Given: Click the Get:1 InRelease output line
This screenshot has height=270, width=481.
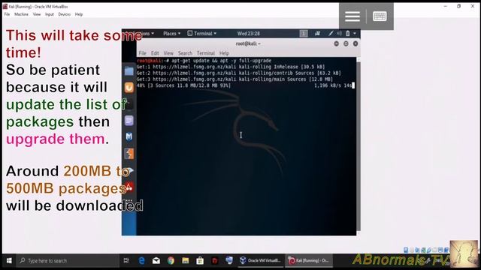Looking at the screenshot, I should click(x=231, y=67).
